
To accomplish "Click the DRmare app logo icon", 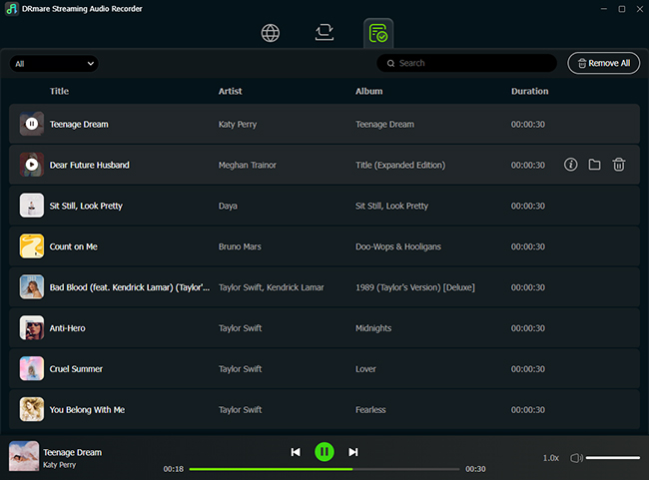I will [x=12, y=9].
